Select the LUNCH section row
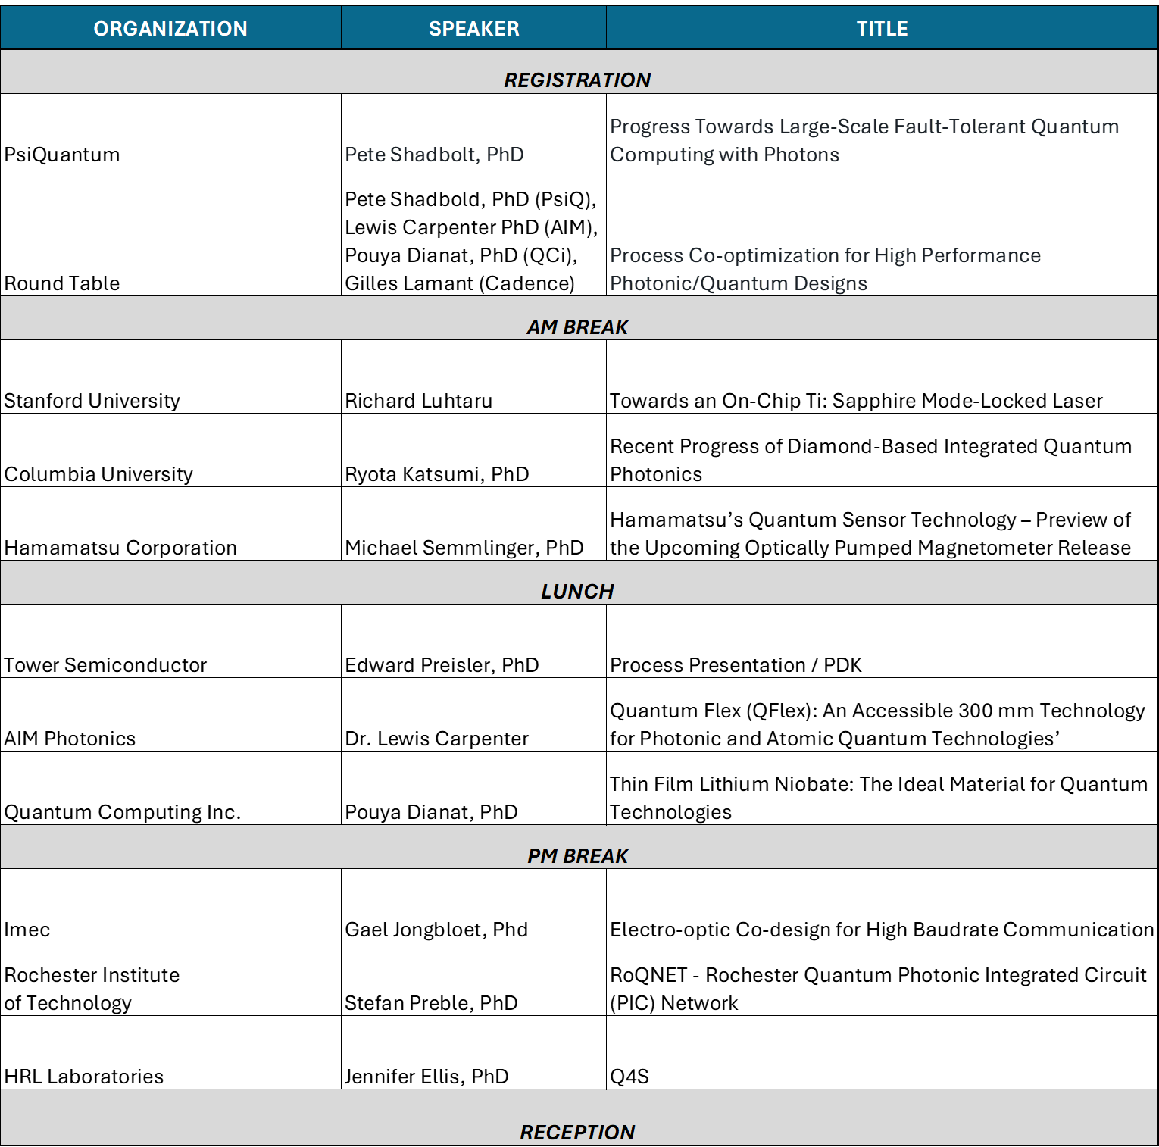Screen dimensions: 1159x1147 click(x=579, y=583)
